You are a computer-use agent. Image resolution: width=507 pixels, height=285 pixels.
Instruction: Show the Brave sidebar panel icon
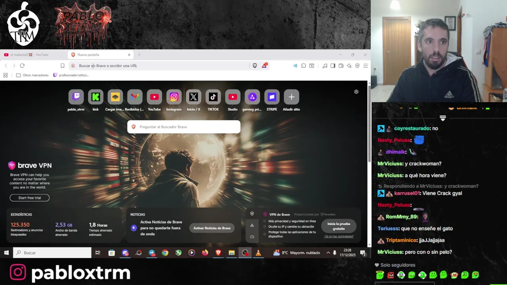(x=333, y=66)
